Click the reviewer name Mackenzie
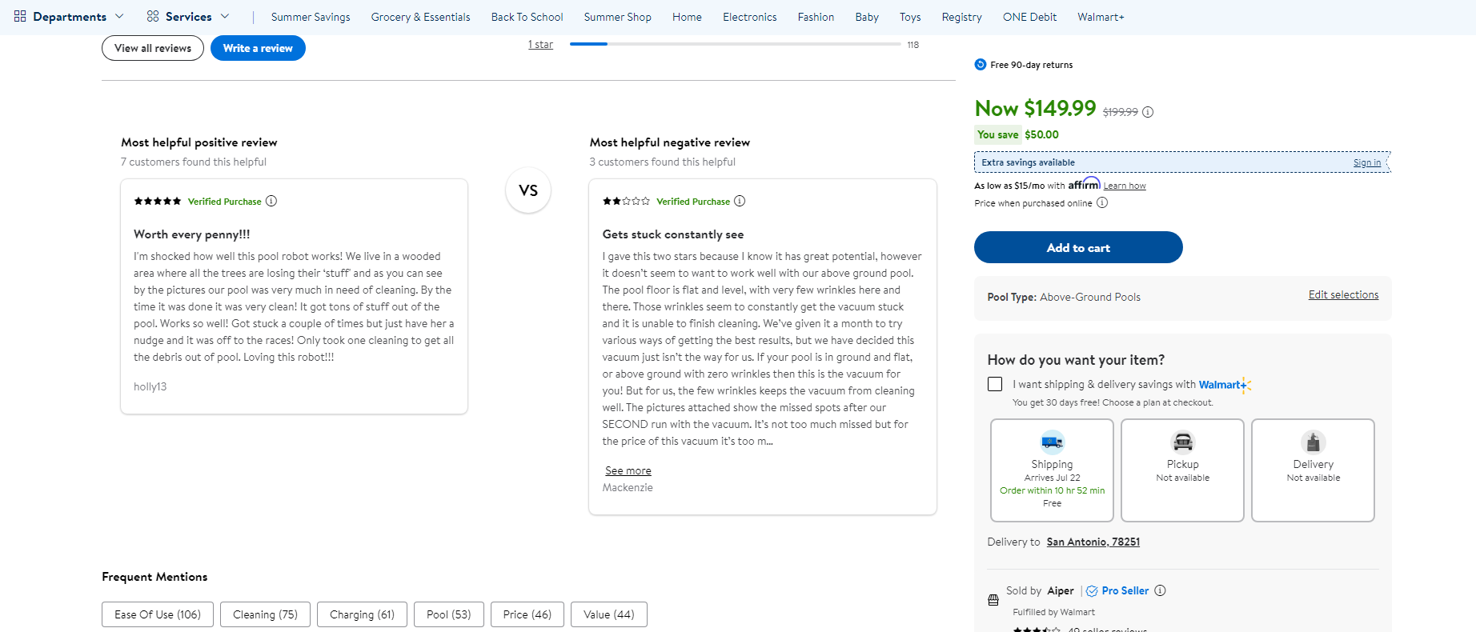 [628, 487]
